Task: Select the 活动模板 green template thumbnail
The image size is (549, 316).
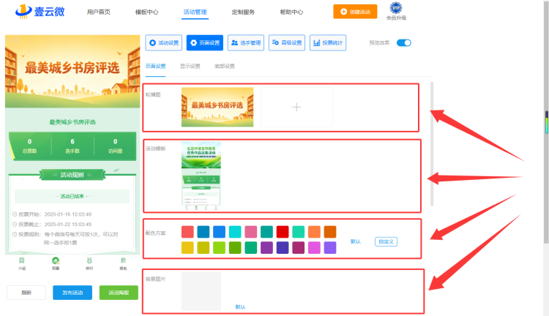Action: (201, 176)
